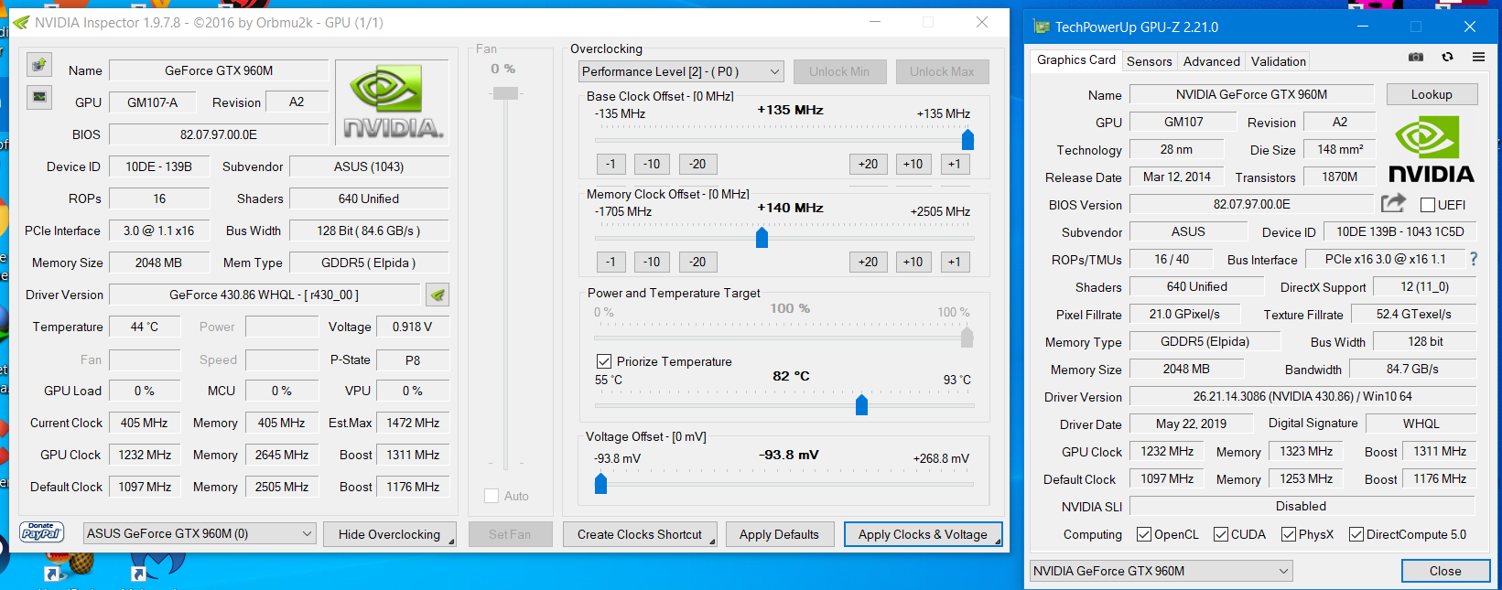Screen dimensions: 1502x590
Task: Click -1 under Base Clock Offset
Action: click(x=611, y=164)
